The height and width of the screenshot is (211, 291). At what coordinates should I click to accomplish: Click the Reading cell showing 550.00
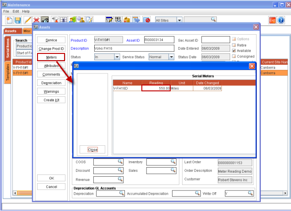(156, 88)
